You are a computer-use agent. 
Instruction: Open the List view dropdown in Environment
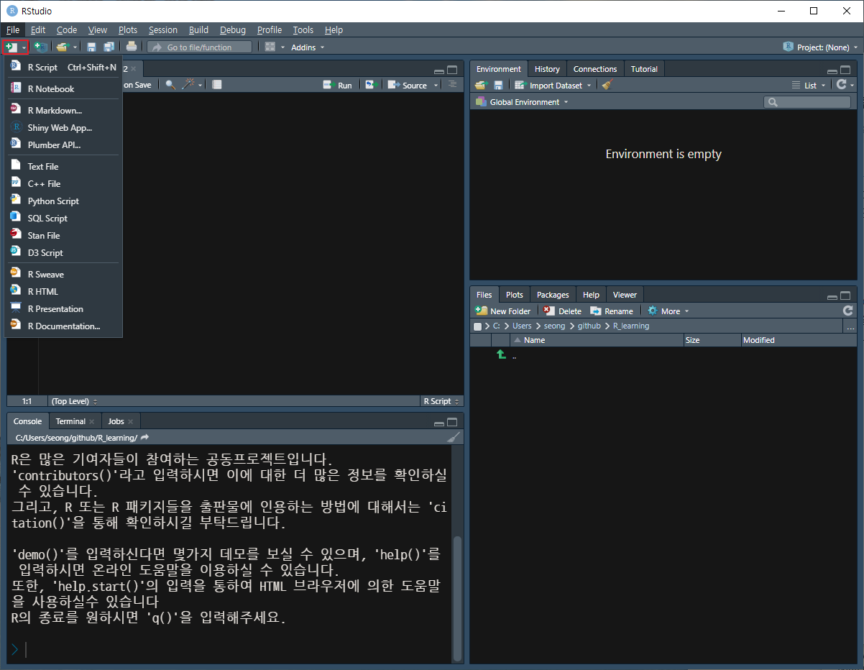(809, 85)
